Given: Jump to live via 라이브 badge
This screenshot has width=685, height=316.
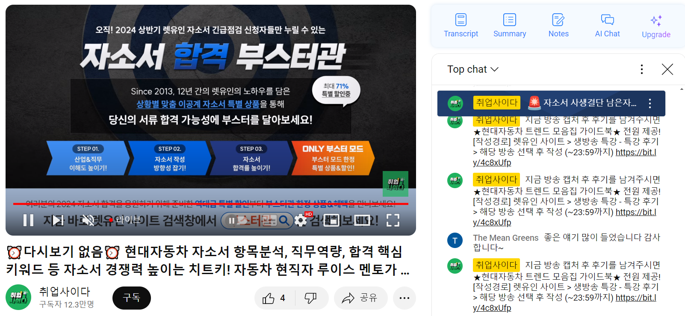Looking at the screenshot, I should [125, 220].
